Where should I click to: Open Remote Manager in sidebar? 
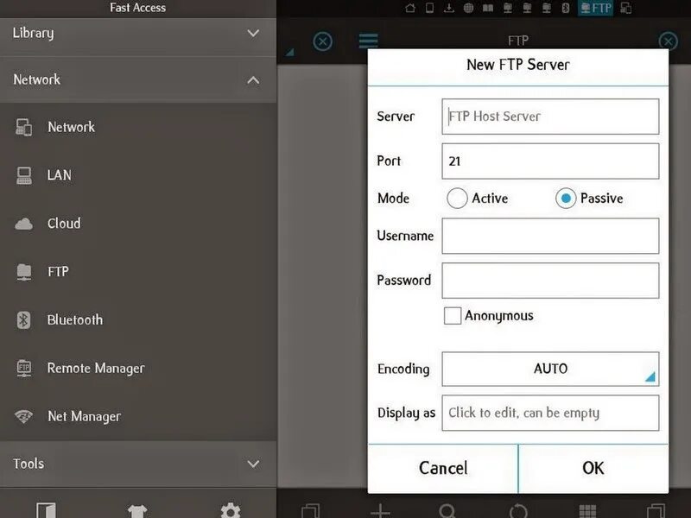pos(138,368)
